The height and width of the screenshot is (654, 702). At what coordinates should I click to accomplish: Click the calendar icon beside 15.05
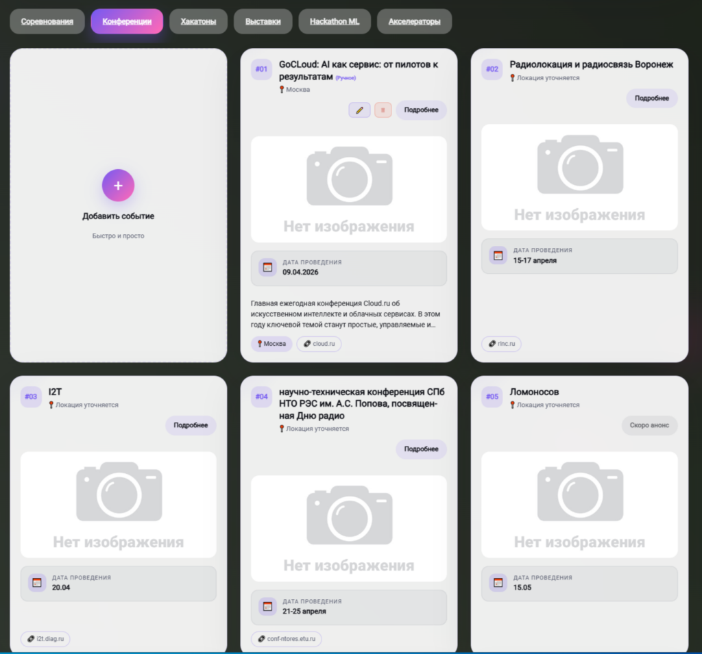tap(498, 582)
